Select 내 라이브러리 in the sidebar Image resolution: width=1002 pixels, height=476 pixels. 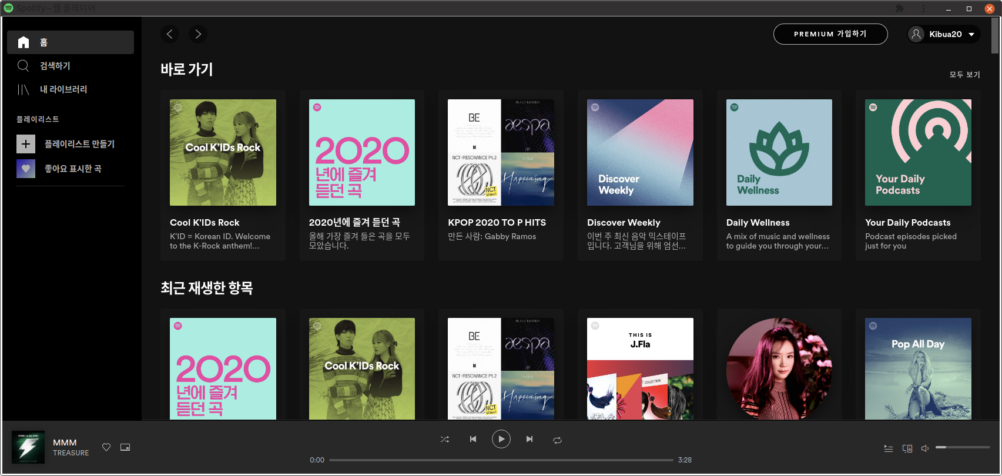coord(71,89)
